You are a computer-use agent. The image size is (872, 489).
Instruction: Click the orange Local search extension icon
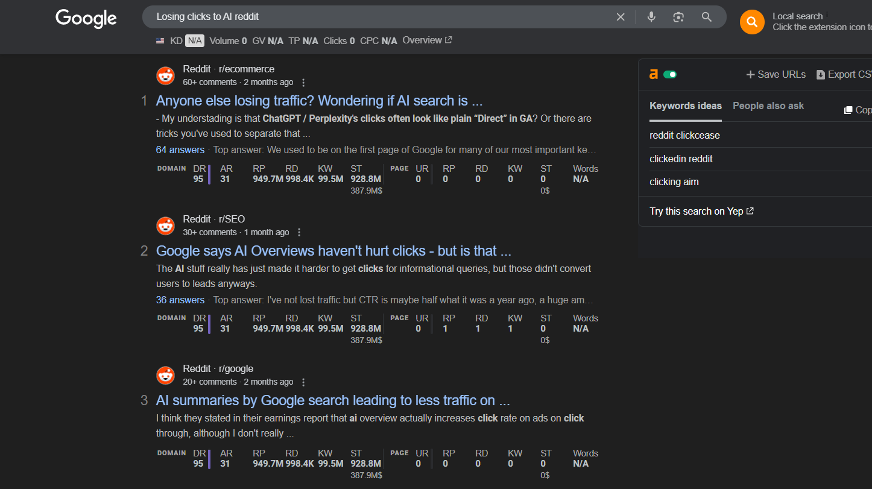[752, 22]
